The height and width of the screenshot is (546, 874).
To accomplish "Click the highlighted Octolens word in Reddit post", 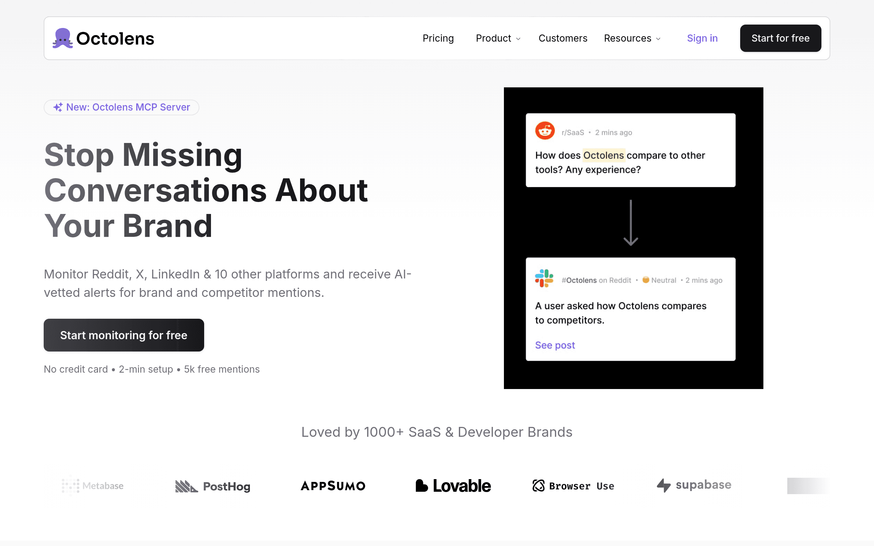I will click(x=604, y=155).
